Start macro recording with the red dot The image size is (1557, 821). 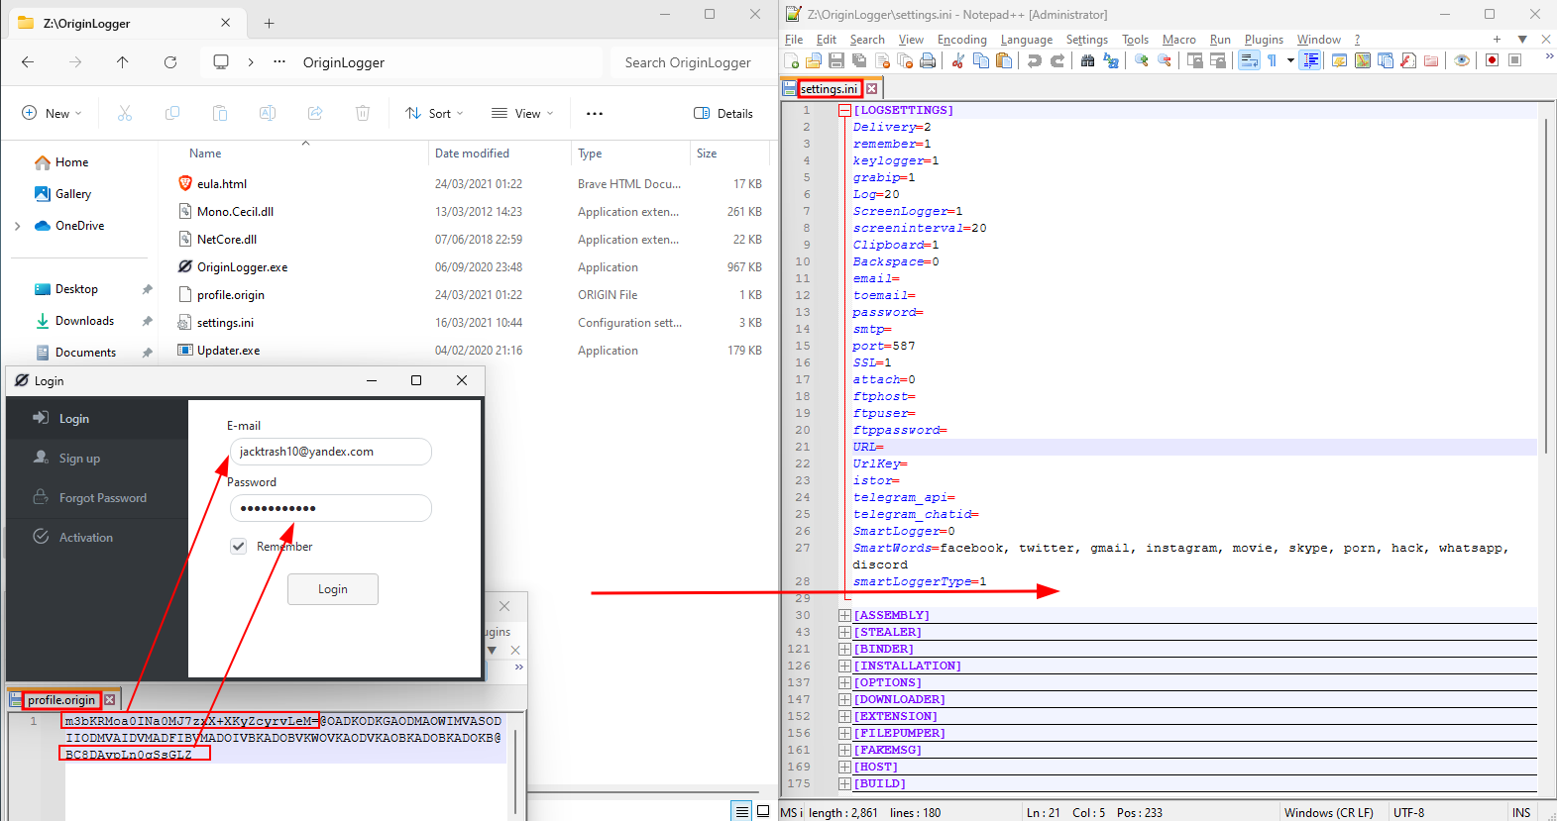1492,60
